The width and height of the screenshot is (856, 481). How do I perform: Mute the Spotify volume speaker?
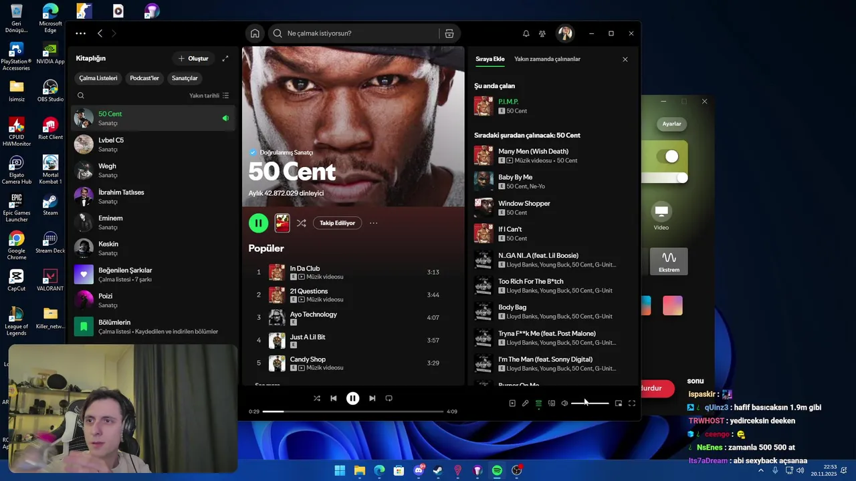click(564, 404)
